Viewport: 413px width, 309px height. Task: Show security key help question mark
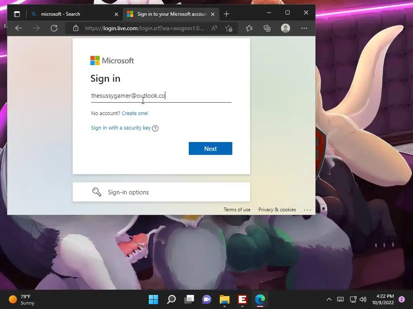155,128
